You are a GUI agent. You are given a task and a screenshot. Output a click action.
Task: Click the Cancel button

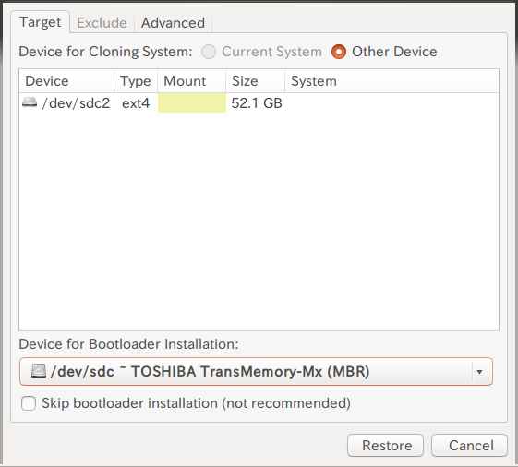(469, 445)
